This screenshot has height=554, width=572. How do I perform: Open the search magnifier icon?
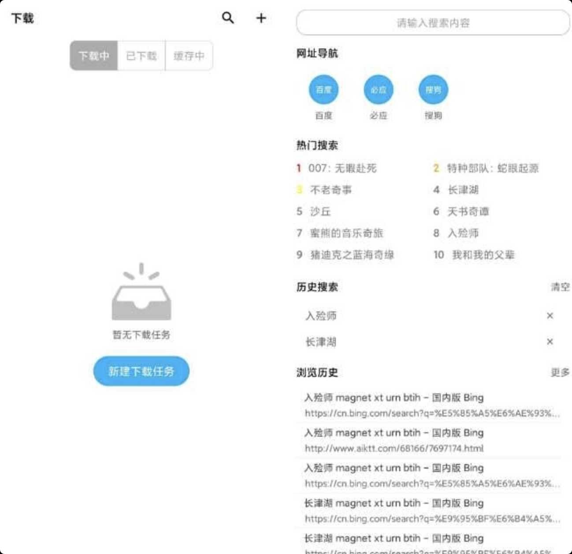(x=228, y=18)
